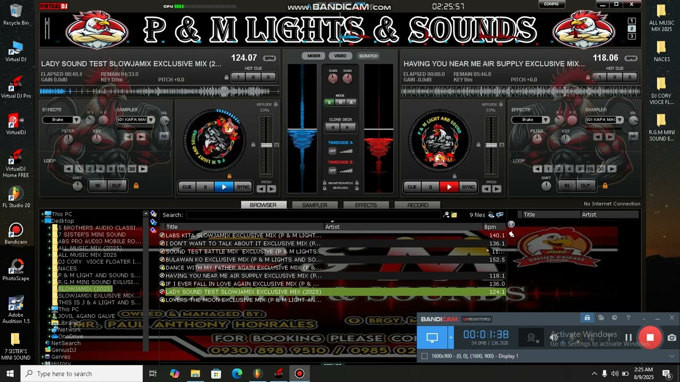The image size is (680, 382).
Task: Toggle Bandicam lock icon
Action: point(587,318)
